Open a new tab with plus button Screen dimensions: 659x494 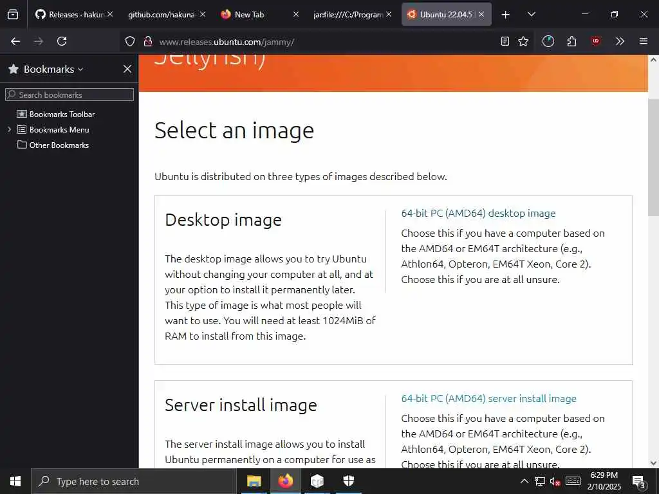tap(506, 15)
